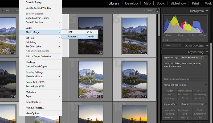Add the sunset keyword suggestion
The image size is (213, 123).
tap(170, 91)
